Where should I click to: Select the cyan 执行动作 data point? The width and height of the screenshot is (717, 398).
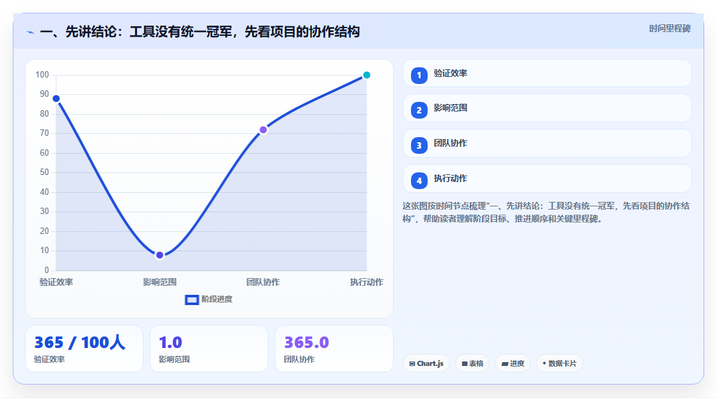[x=367, y=75]
